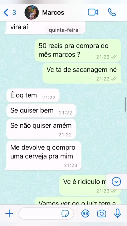Open Marcos contact info by name
The width and height of the screenshot is (127, 226).
coord(53,13)
